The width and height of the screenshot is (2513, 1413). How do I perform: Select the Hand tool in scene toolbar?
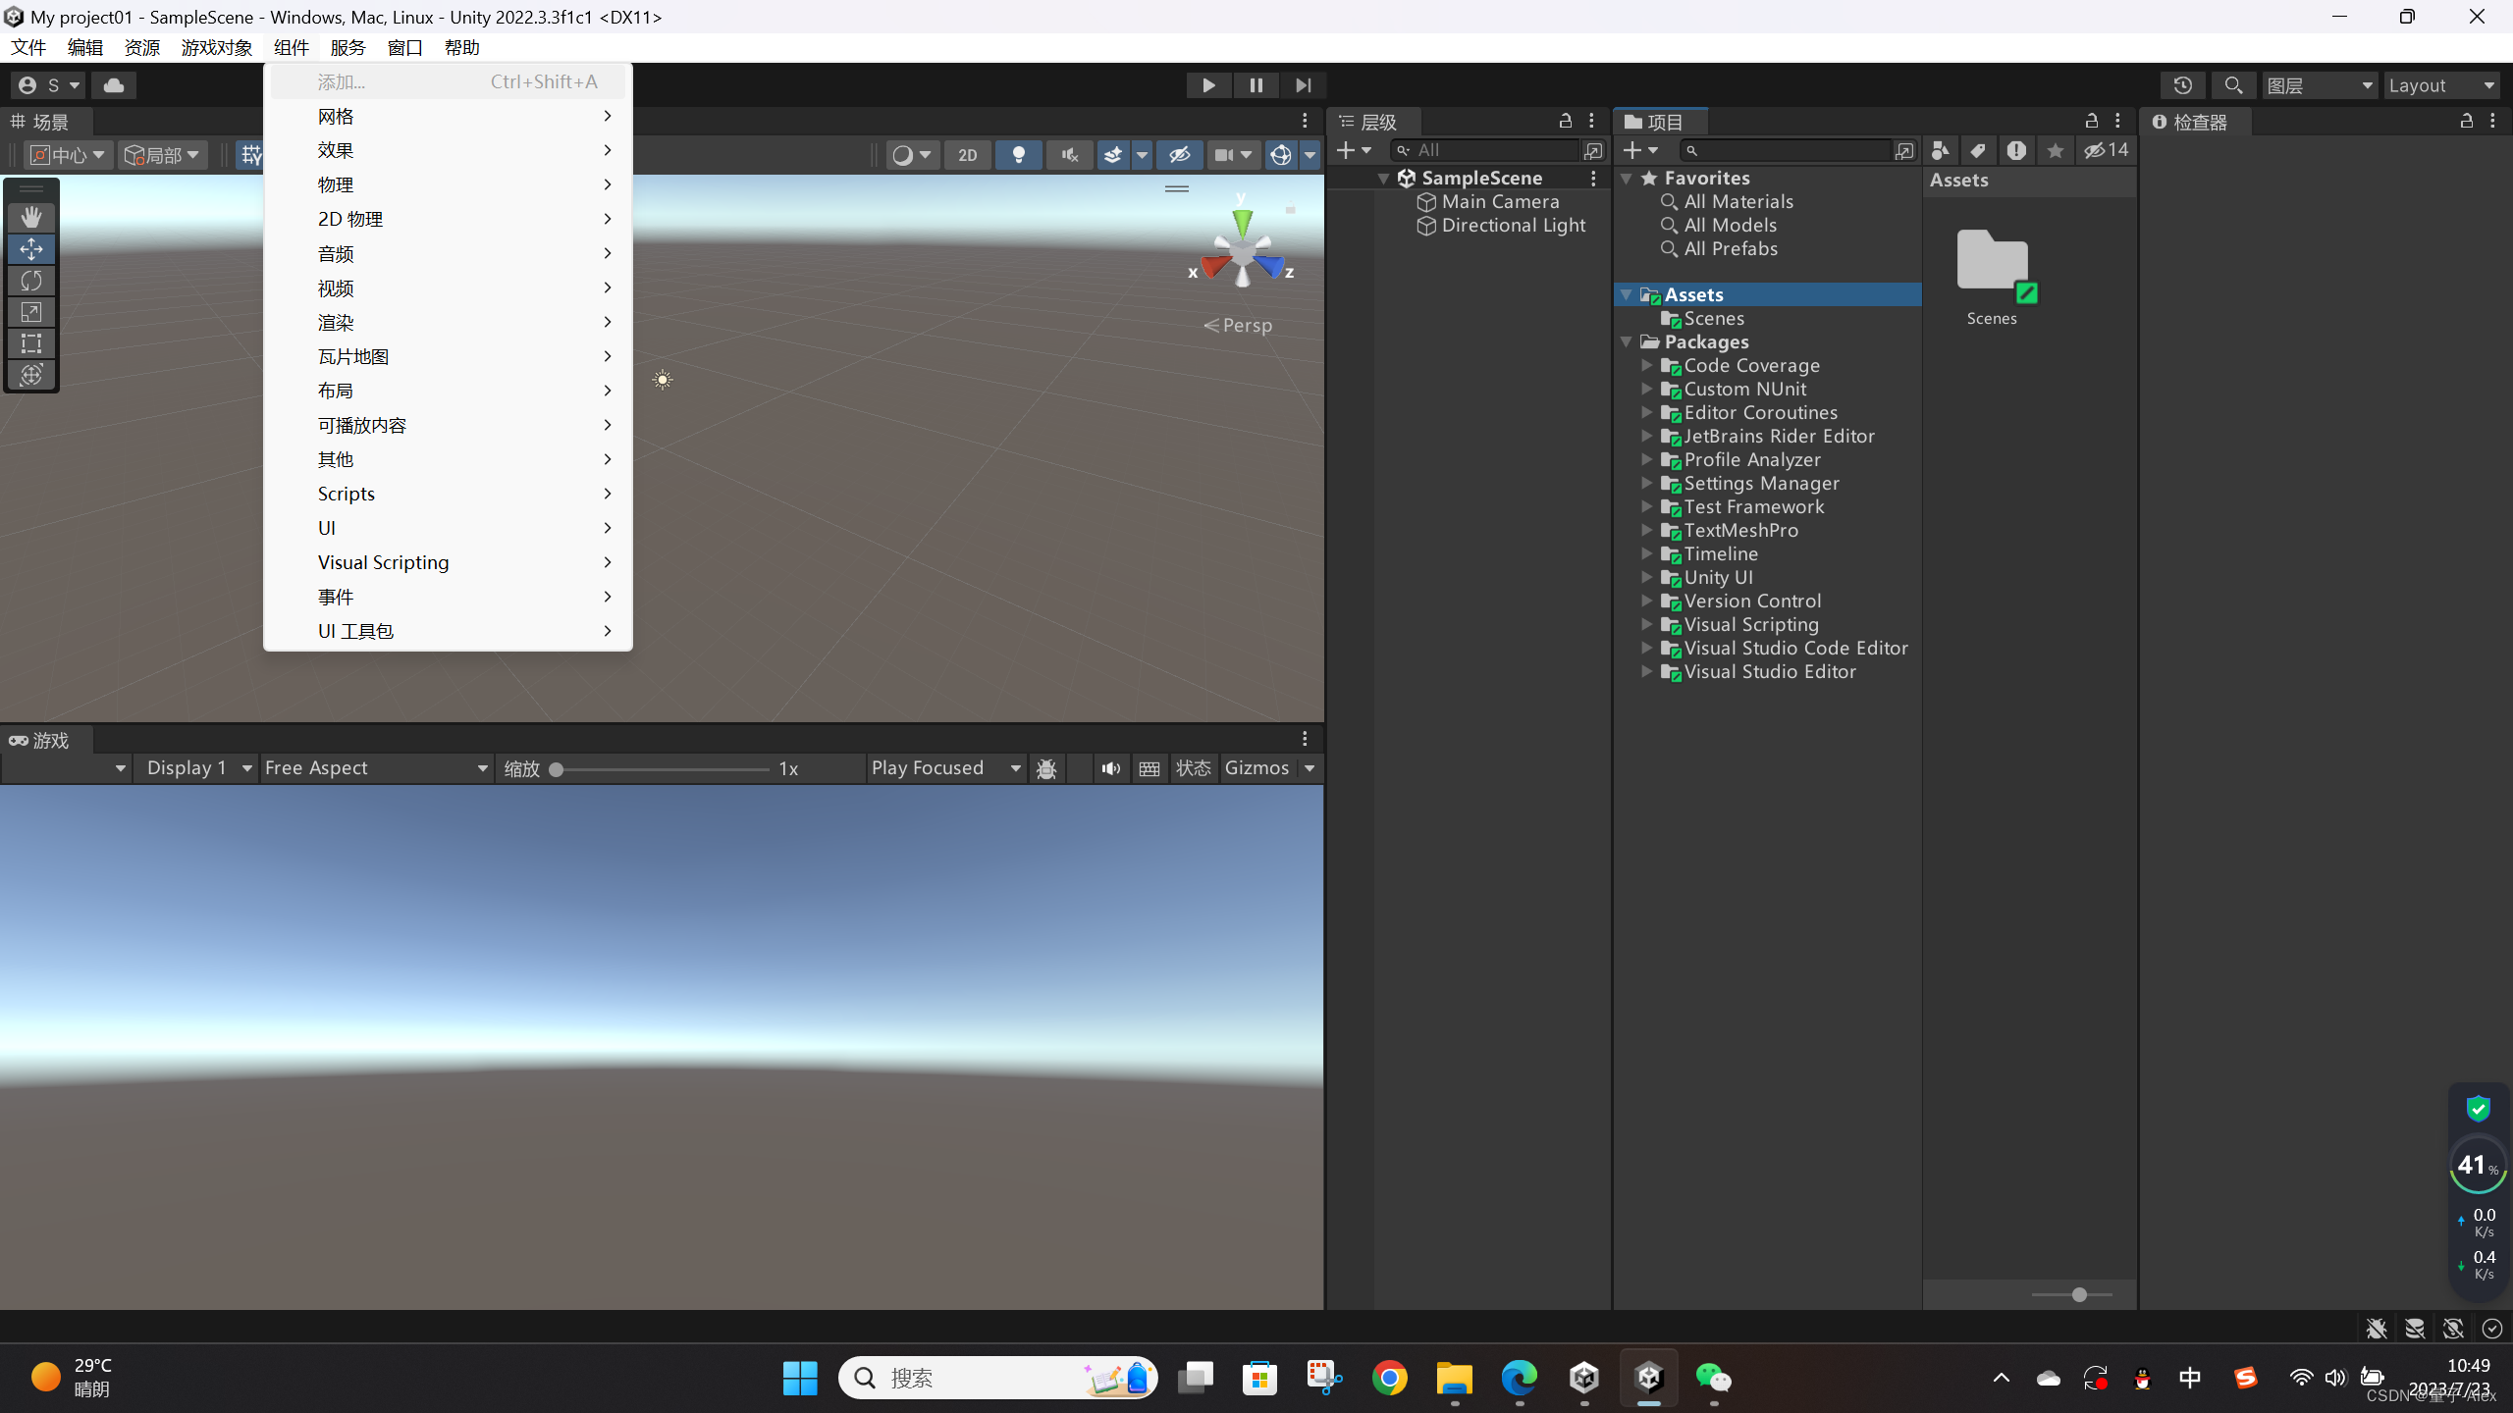[x=31, y=217]
